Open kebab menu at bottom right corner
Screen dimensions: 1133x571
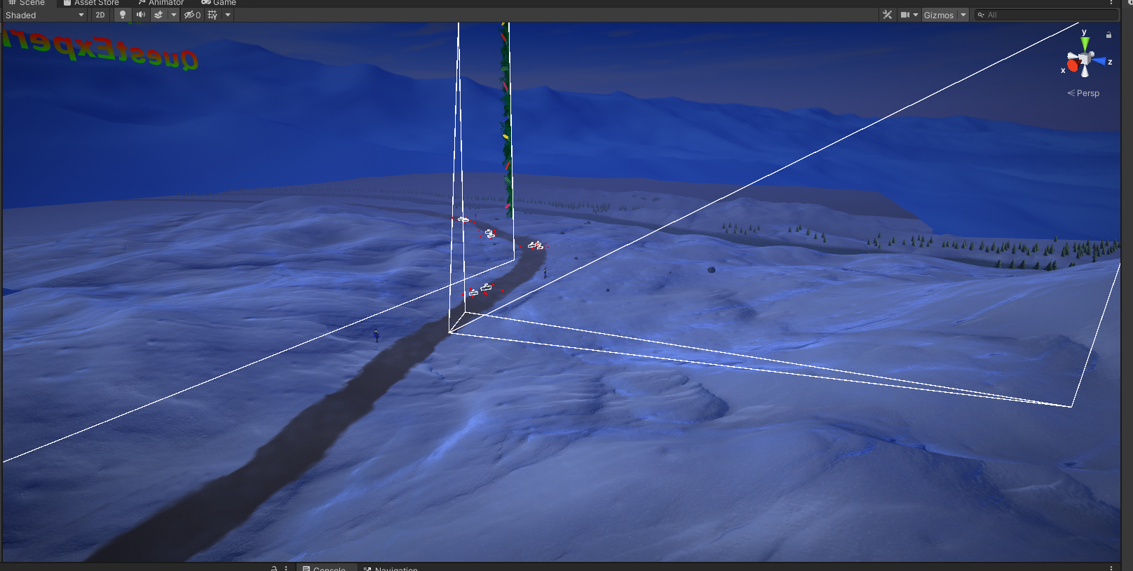click(x=1111, y=567)
